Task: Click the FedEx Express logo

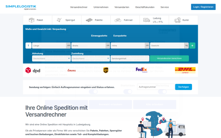Action: click(x=141, y=70)
